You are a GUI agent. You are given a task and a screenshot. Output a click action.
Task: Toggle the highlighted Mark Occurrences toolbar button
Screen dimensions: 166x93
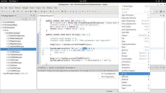coord(65,11)
